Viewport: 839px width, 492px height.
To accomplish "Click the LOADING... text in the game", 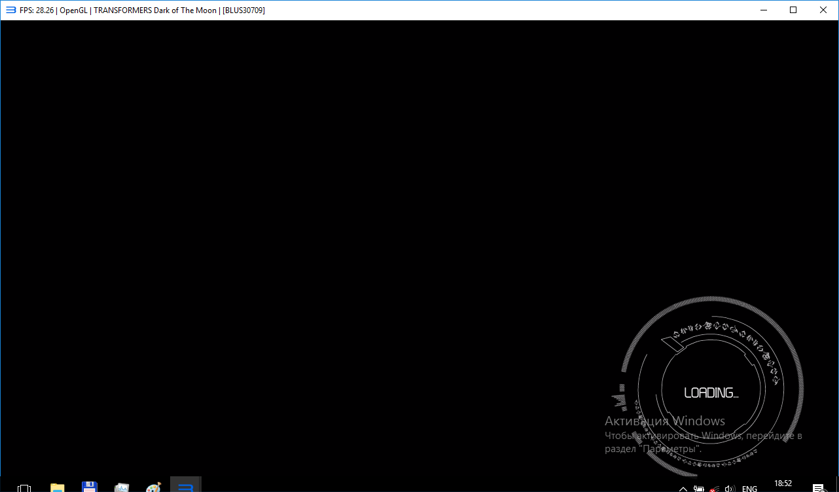I will coord(711,393).
